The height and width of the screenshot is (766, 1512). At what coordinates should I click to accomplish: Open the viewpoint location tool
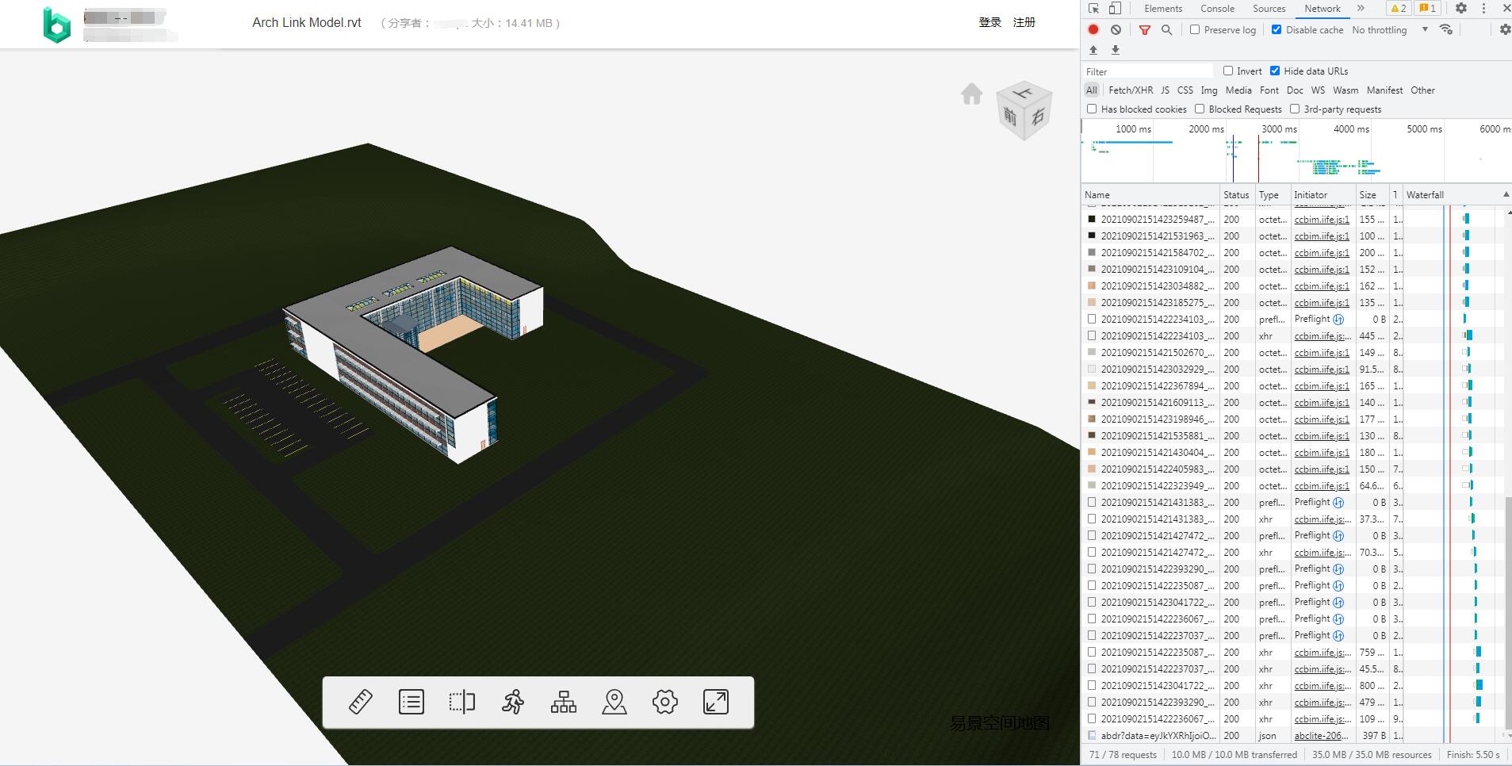tap(614, 701)
